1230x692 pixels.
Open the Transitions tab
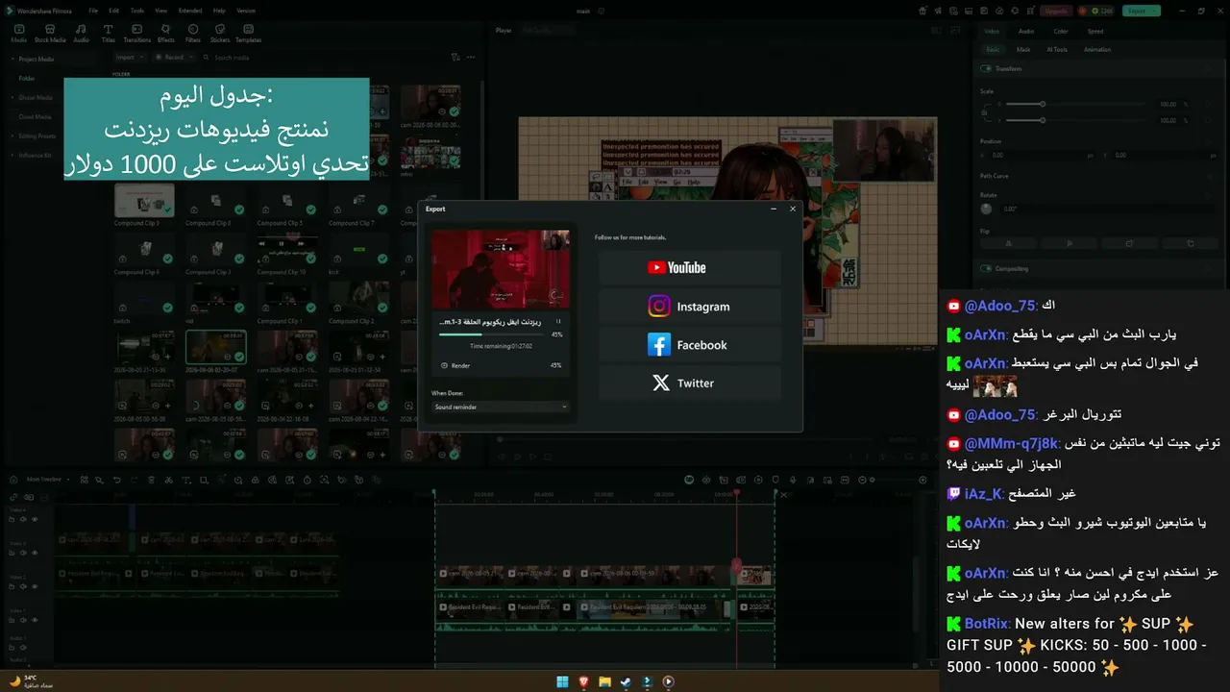point(137,34)
